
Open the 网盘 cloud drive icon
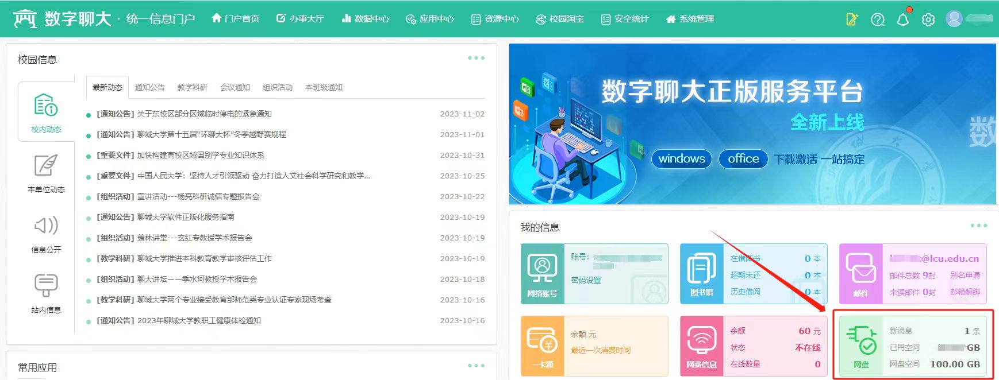[x=861, y=341]
